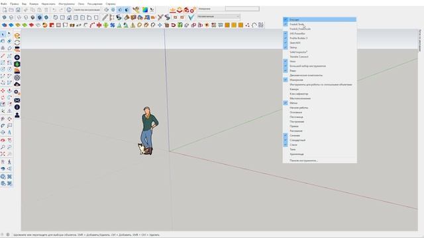Open the Enscape materials checkerboard icon
The width and height of the screenshot is (424, 238).
(x=17, y=78)
